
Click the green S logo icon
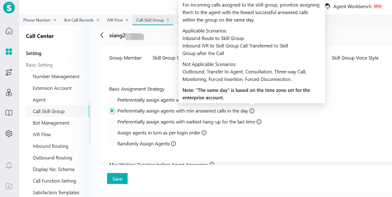tap(9, 8)
